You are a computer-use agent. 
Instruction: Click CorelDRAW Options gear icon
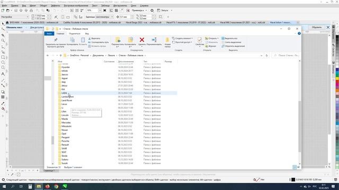click(152, 11)
